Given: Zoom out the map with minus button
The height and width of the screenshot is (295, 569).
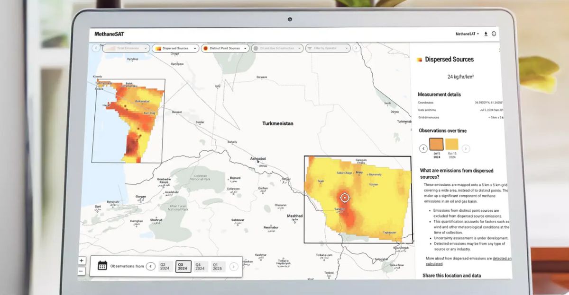Looking at the screenshot, I should coord(82,271).
